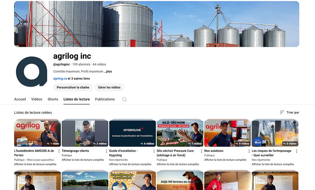Switch to the Shorts tab
Screen dimensions: 315x190
pyautogui.click(x=53, y=99)
